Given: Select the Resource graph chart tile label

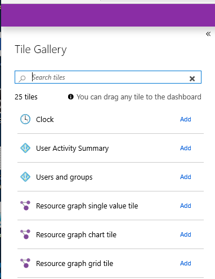Looking at the screenshot, I should pos(76,235).
